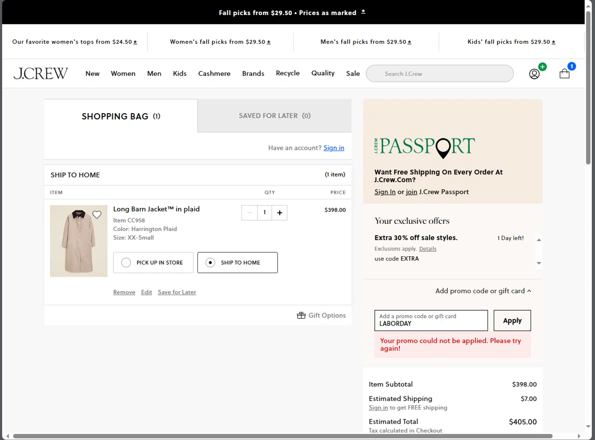Favorite the jacket with heart icon
The width and height of the screenshot is (595, 440).
coord(97,215)
